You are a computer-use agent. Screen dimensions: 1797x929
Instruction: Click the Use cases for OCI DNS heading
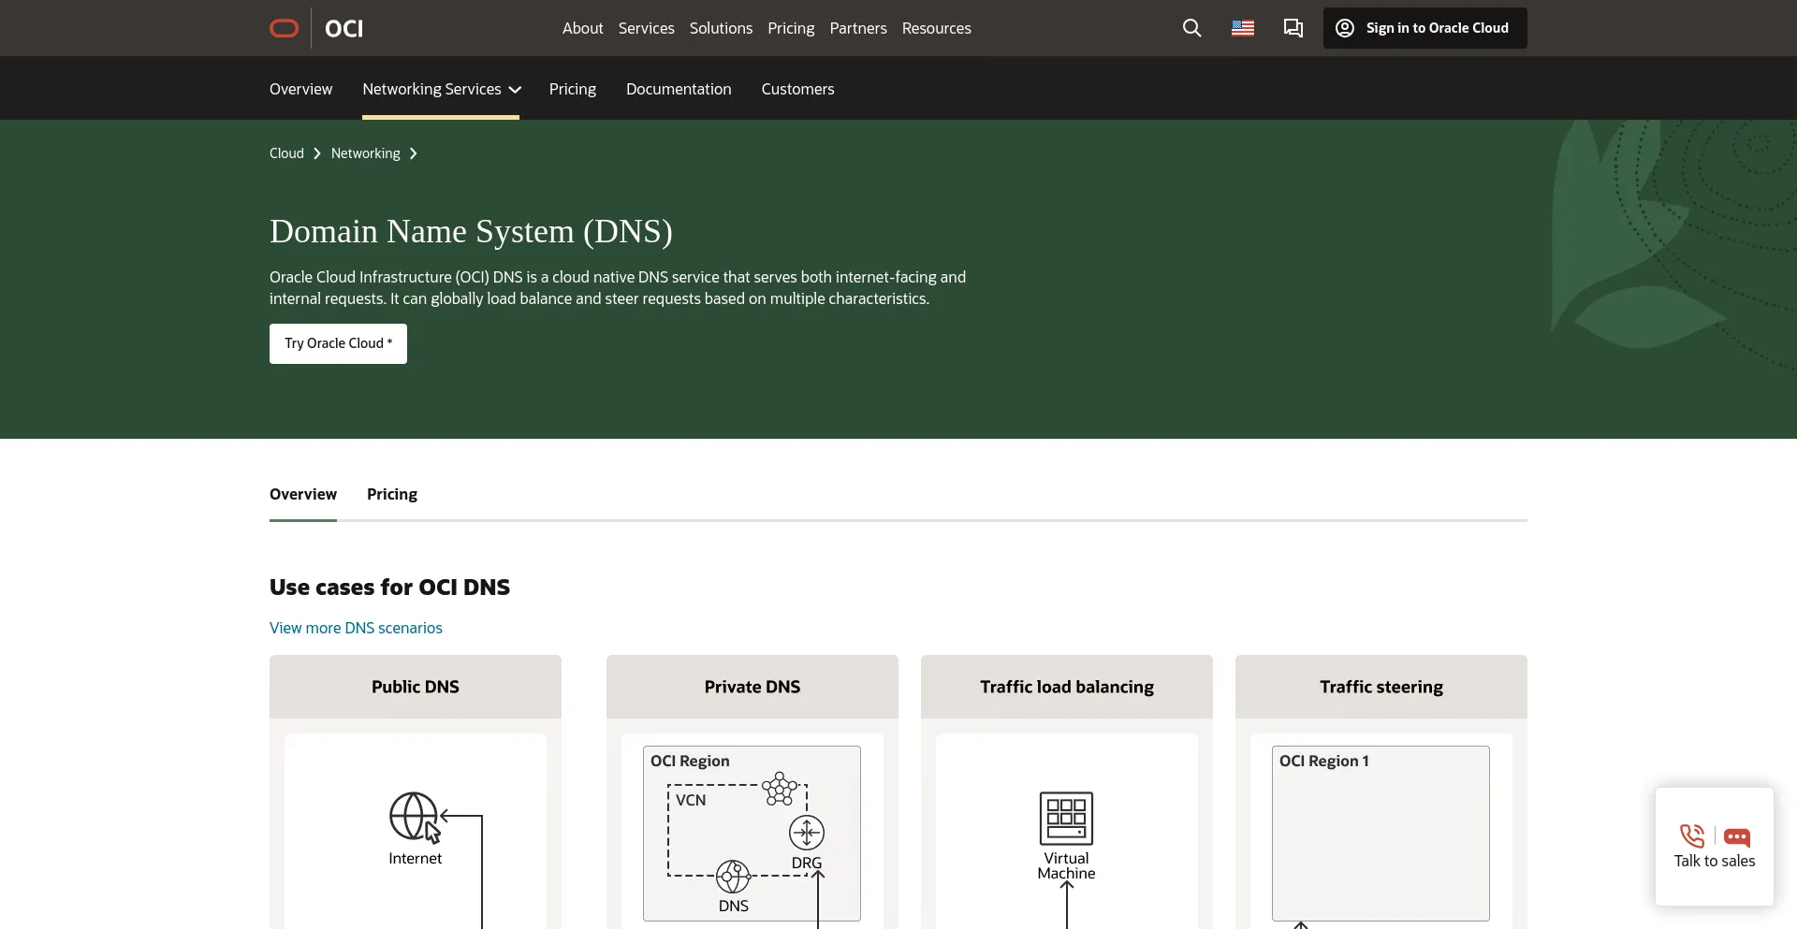tap(389, 587)
